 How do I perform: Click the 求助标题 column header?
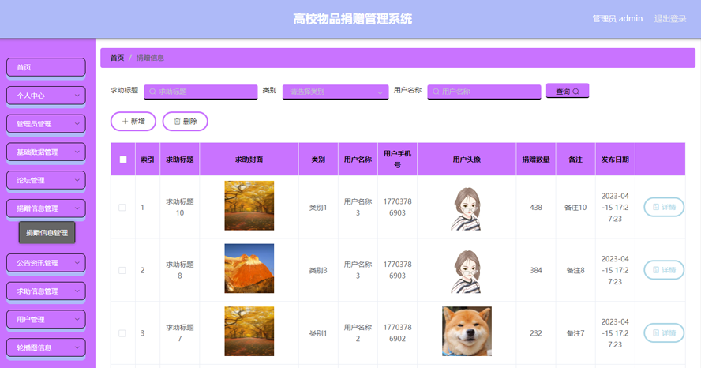[x=180, y=160]
